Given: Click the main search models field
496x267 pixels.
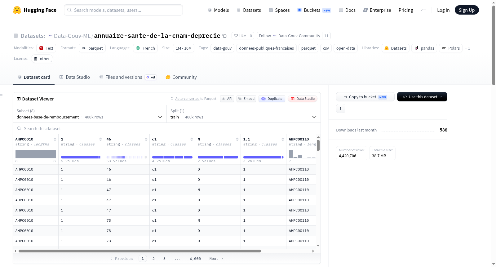Looking at the screenshot, I should [x=123, y=10].
